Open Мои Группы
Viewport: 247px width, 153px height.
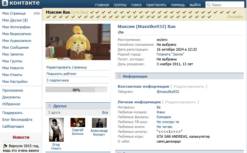click(12, 61)
